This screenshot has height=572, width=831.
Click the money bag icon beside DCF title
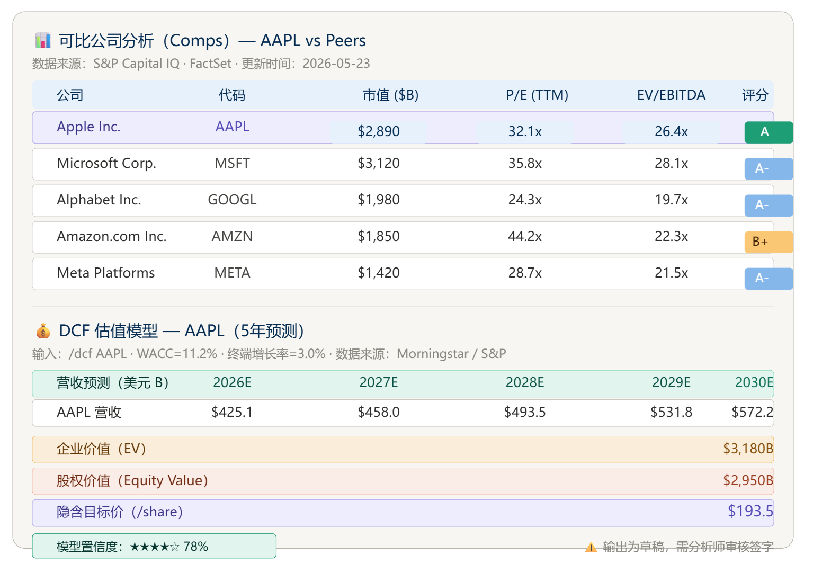pyautogui.click(x=43, y=331)
